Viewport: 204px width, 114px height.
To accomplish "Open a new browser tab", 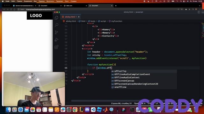I will [116, 6].
